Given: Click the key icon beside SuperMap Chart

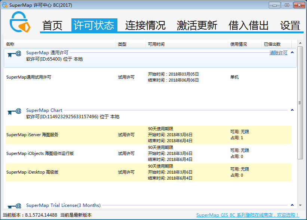Looking at the screenshot, I should click(14, 111).
